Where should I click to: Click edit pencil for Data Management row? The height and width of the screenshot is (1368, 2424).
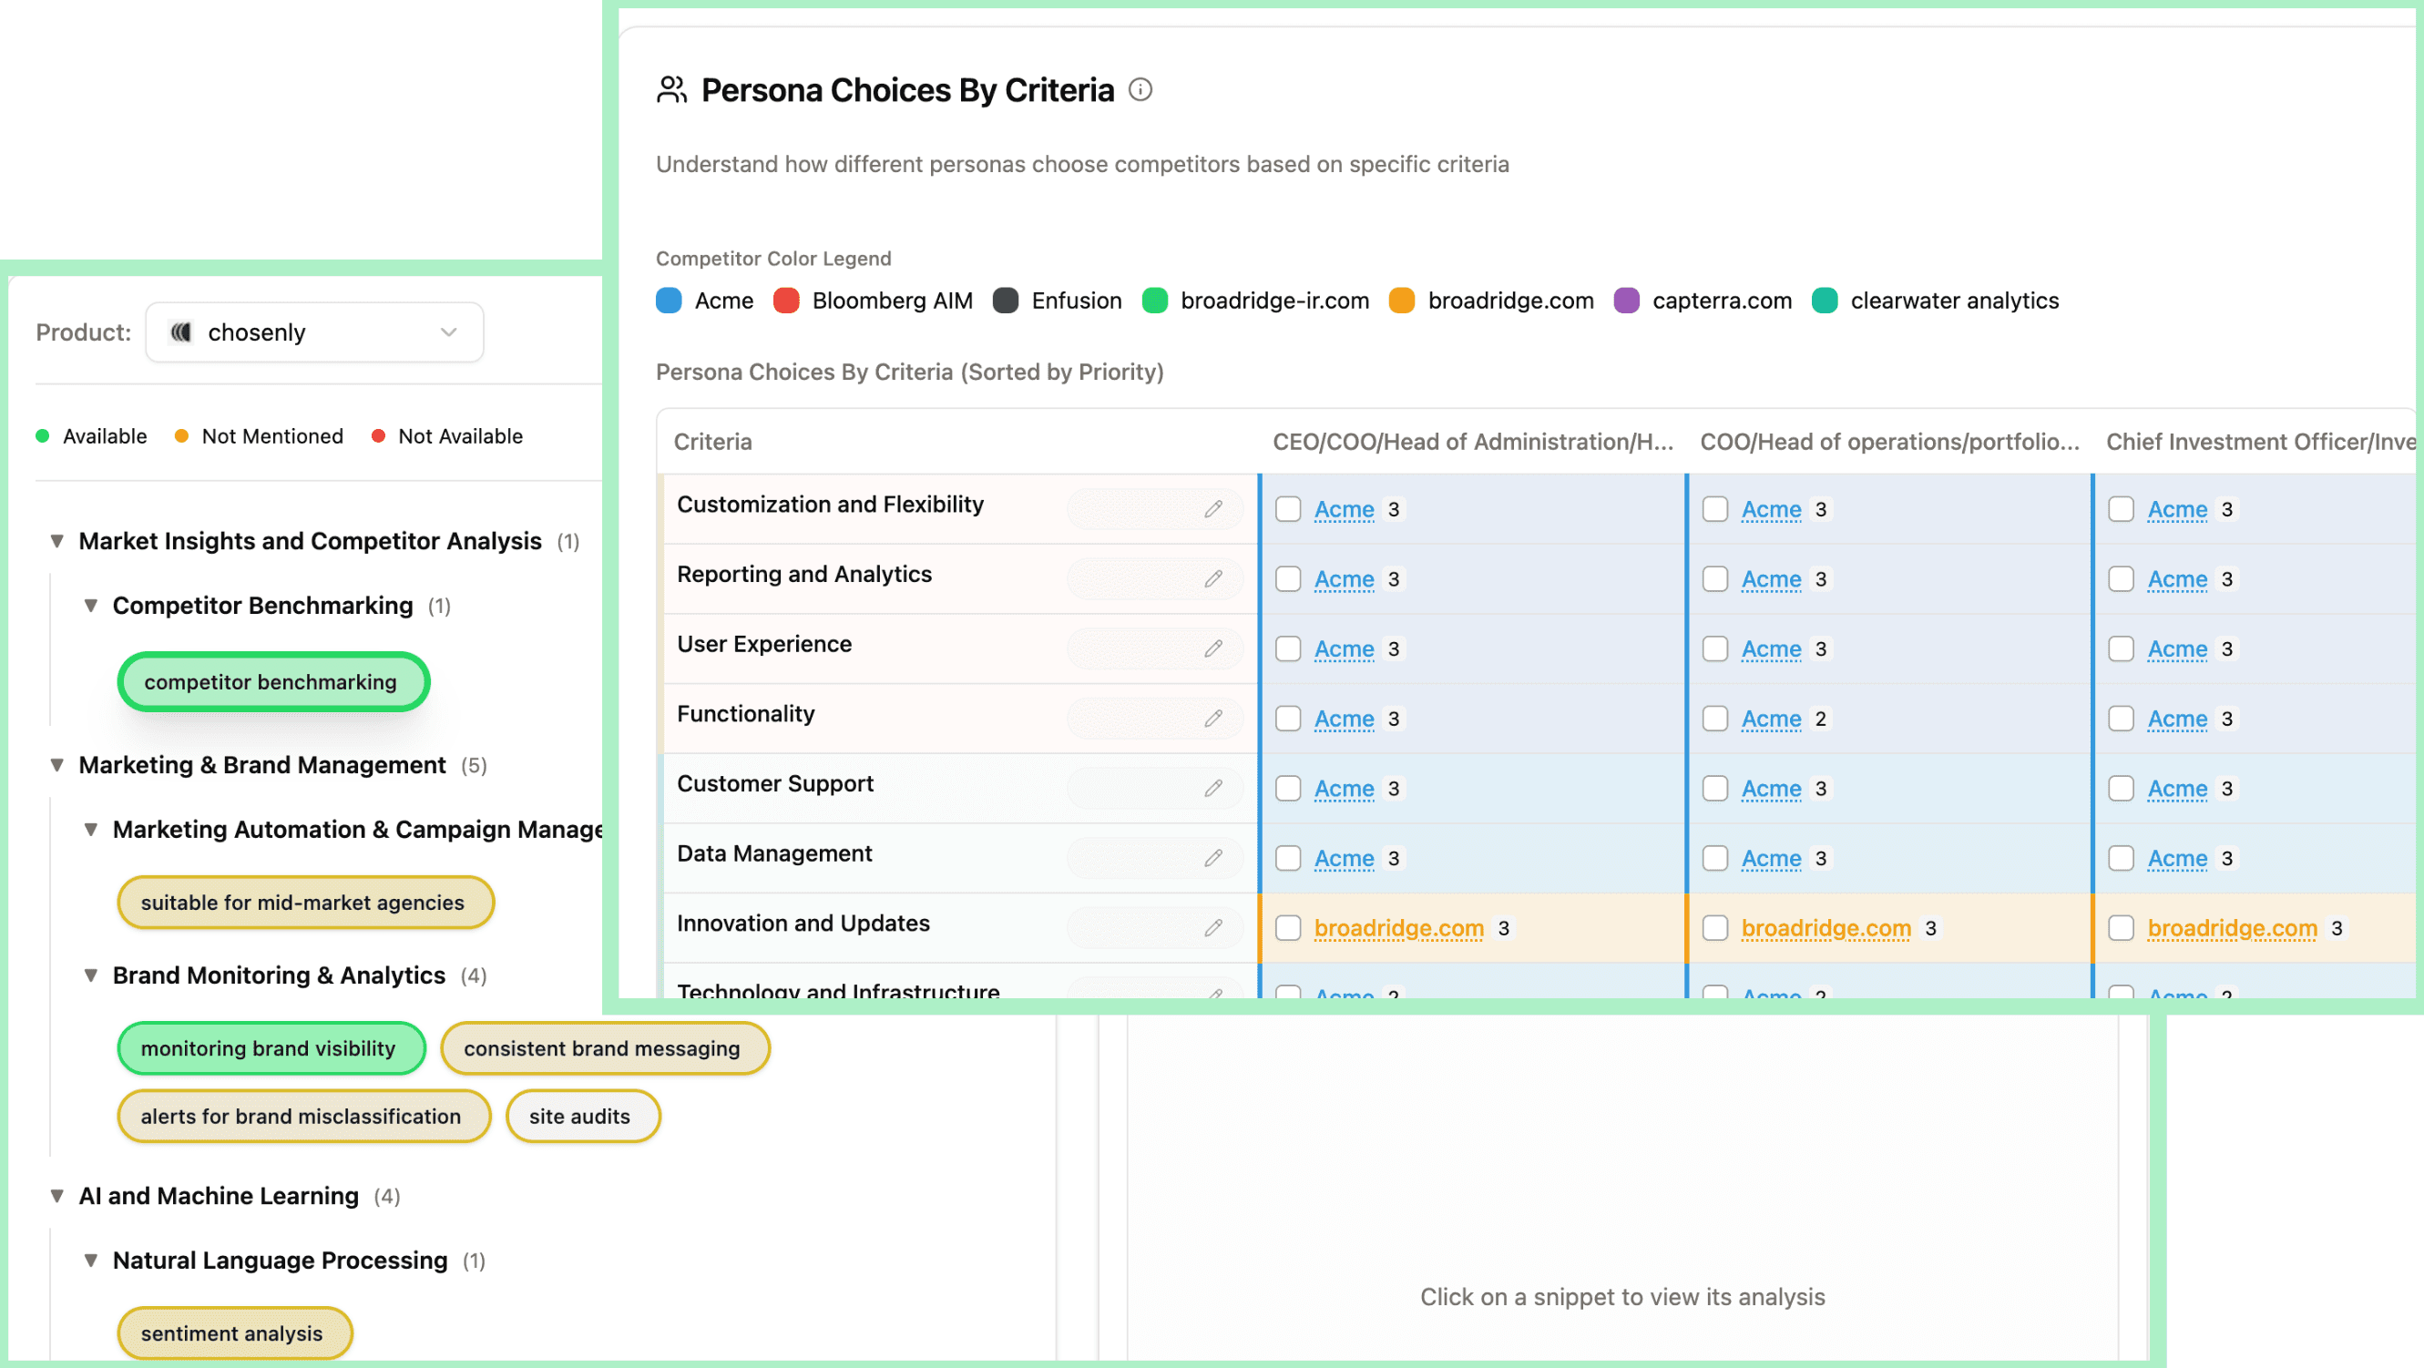point(1213,858)
